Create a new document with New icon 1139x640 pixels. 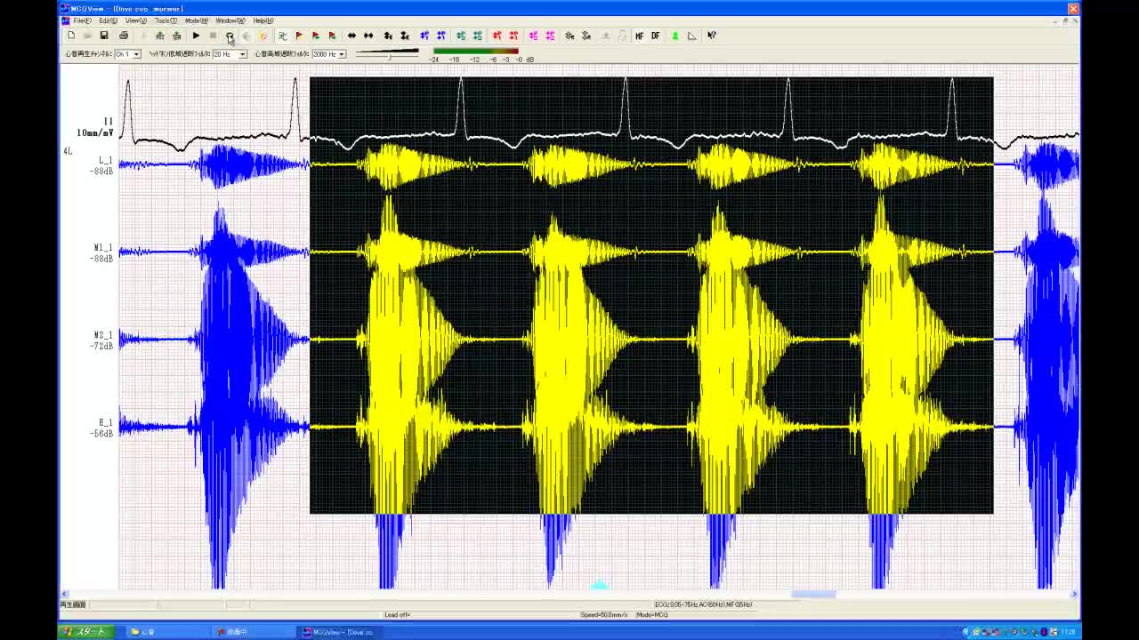71,36
